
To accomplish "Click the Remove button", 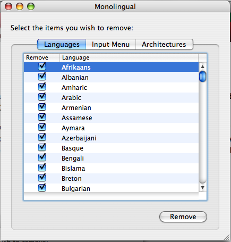I will point(183,216).
